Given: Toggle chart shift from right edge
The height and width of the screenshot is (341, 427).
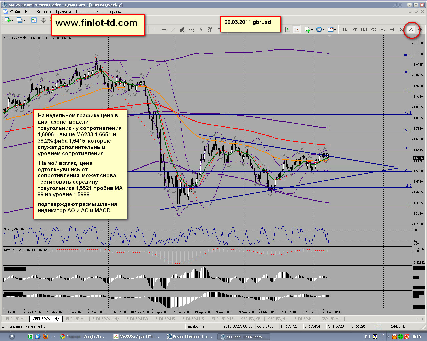Looking at the screenshot, I should click(x=296, y=29).
